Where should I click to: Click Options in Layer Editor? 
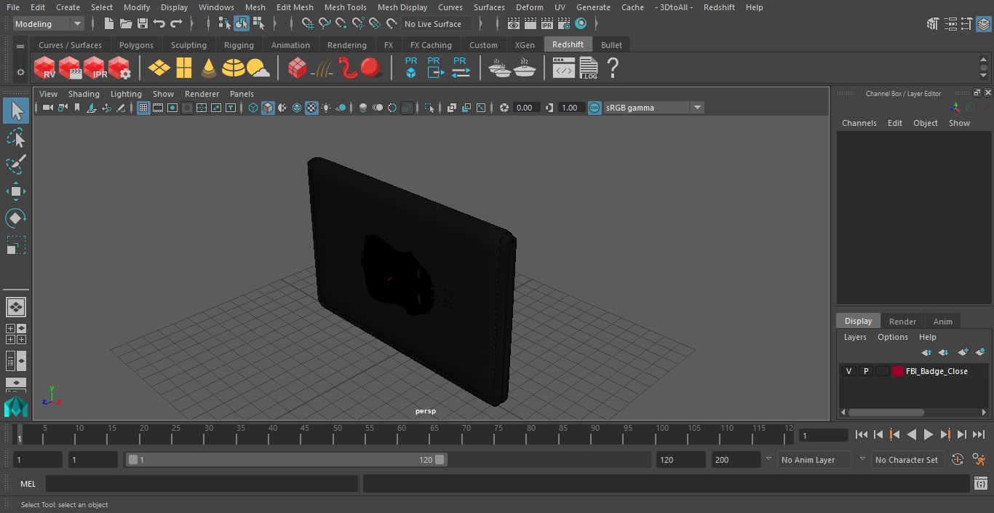tap(892, 338)
